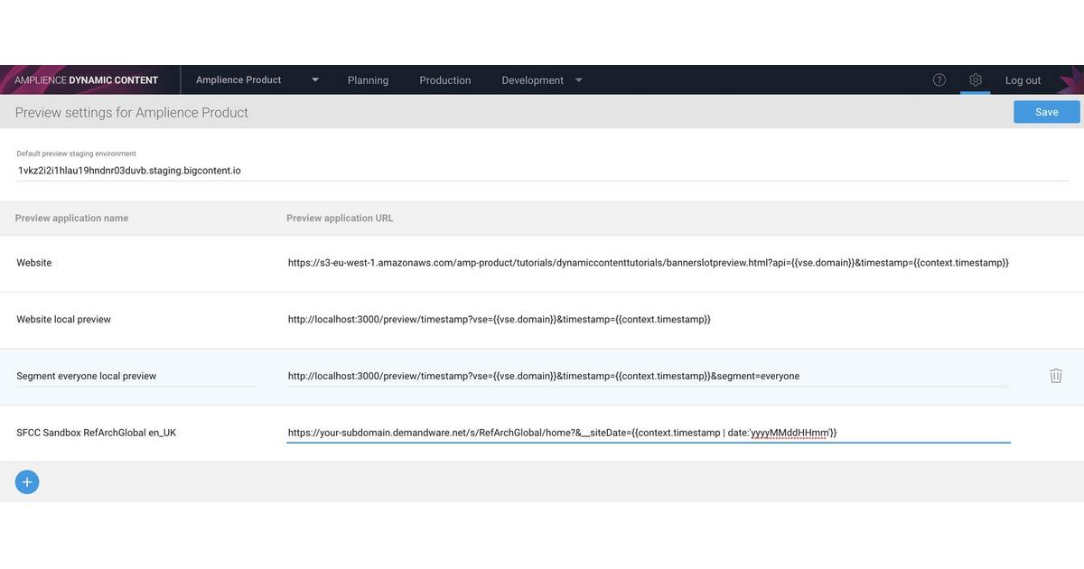Expand the Amplience Product hub dropdown arrow

point(315,79)
